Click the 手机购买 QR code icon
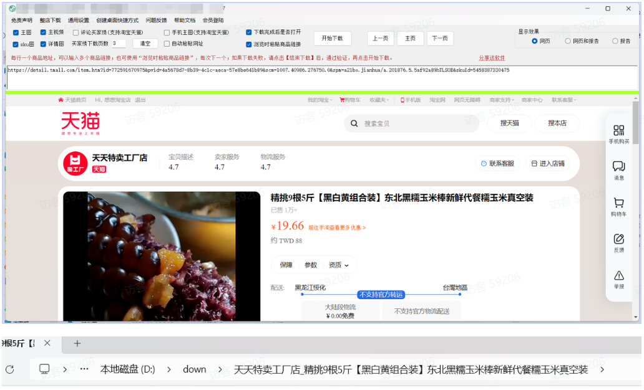Viewport: 644px width, 390px height. coord(618,130)
